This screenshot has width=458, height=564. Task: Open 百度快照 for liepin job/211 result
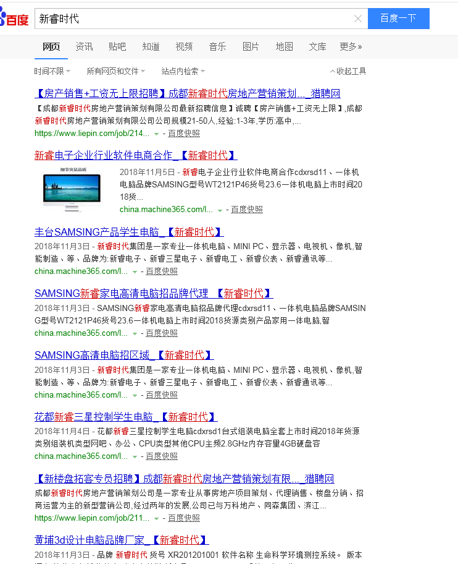pos(184,518)
